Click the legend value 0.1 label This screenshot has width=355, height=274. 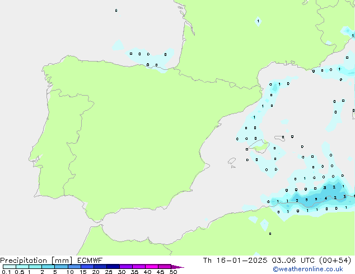[x=6, y=272]
